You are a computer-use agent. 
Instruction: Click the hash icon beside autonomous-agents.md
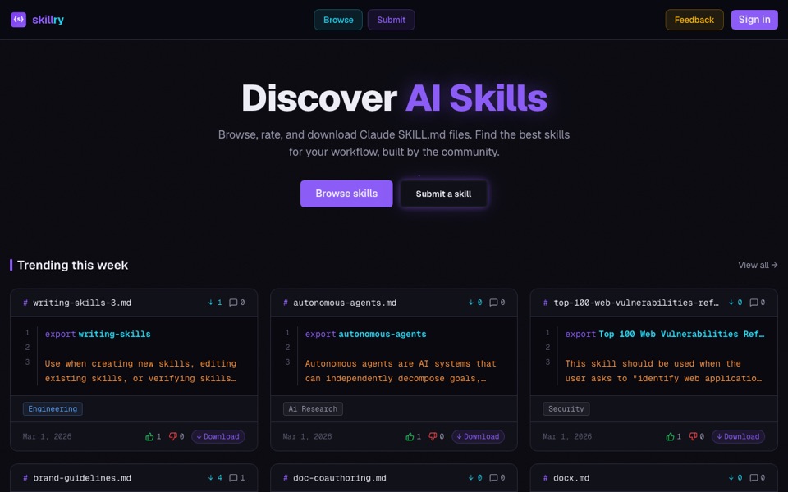tap(286, 303)
